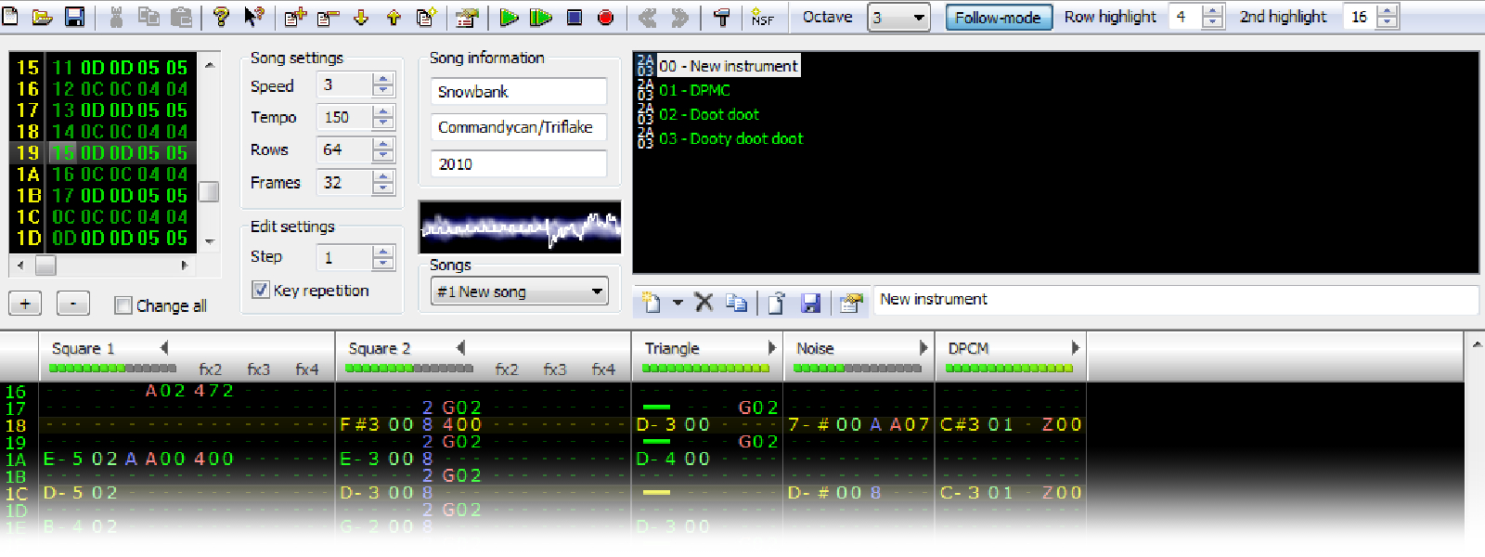Enable Change all checkbox
Screen dimensions: 1485x557
(123, 304)
